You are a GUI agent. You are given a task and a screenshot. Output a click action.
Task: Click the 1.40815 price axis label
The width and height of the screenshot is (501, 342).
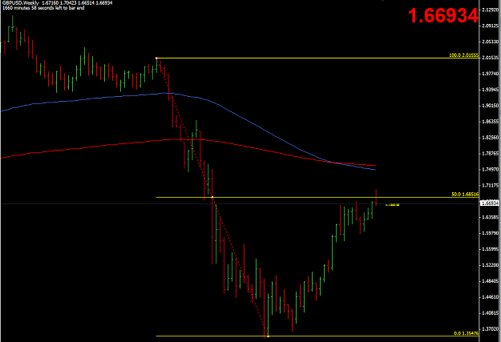(x=490, y=313)
